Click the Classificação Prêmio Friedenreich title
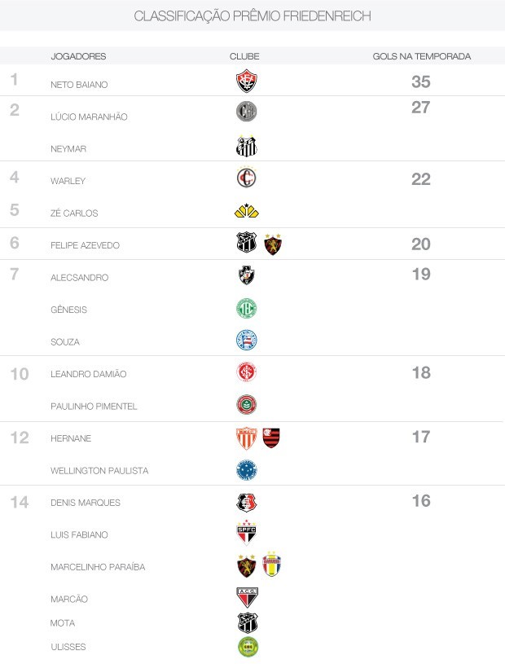 coord(253,16)
